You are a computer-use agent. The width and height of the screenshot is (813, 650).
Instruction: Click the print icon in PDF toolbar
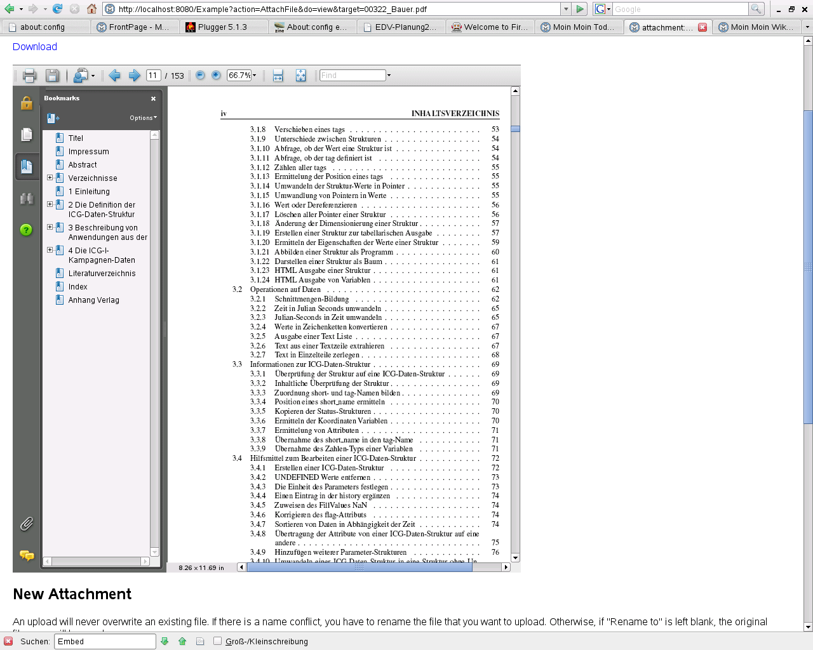coord(29,76)
